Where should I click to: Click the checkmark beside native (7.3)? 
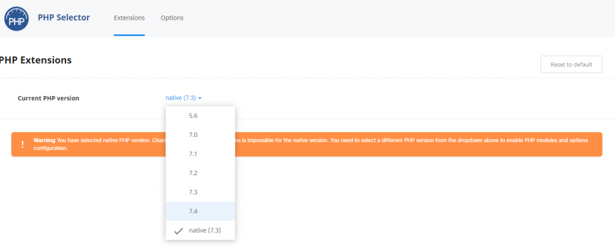[178, 230]
